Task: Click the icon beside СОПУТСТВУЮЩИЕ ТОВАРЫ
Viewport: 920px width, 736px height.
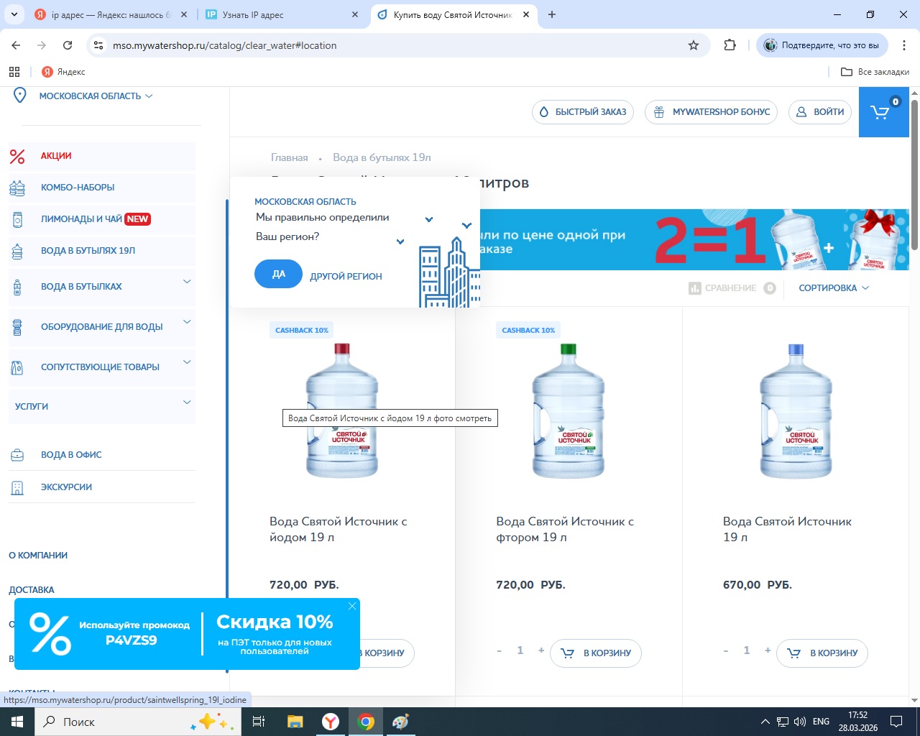Action: pos(17,367)
